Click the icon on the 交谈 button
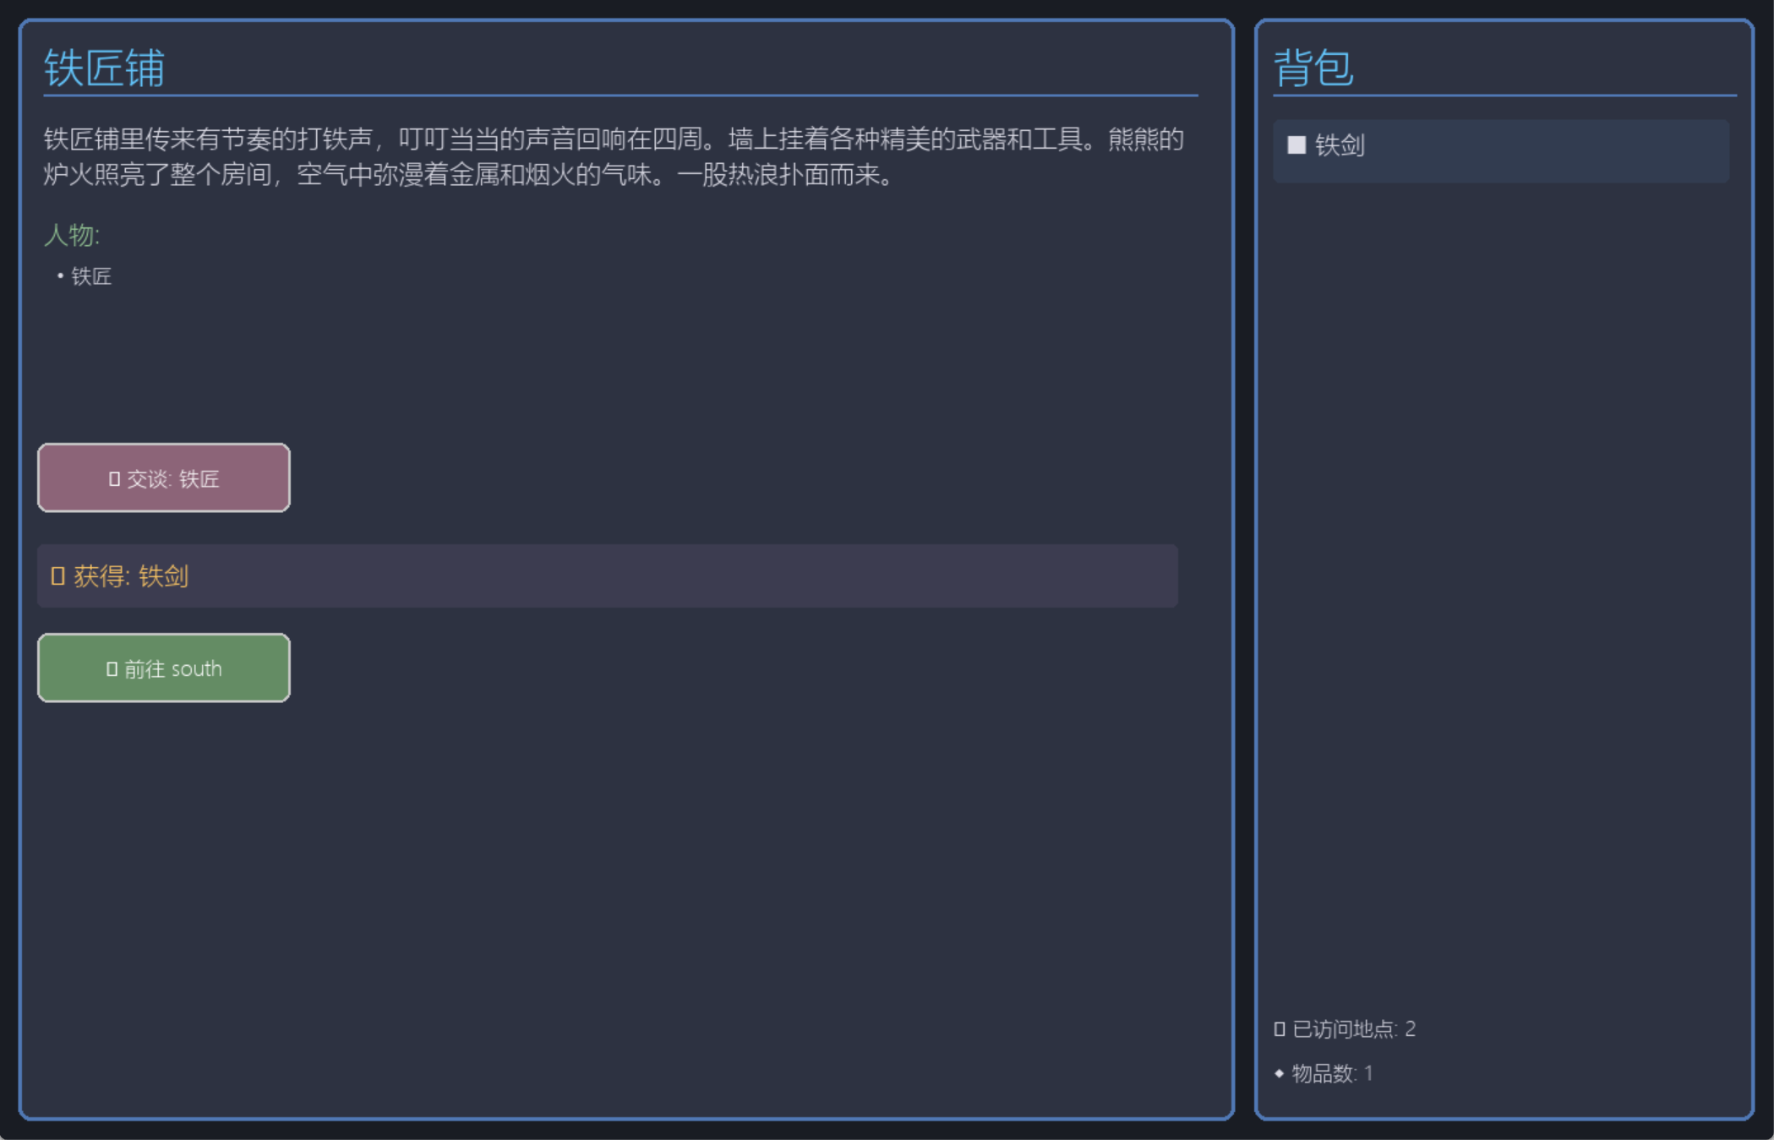The height and width of the screenshot is (1140, 1774). [114, 479]
